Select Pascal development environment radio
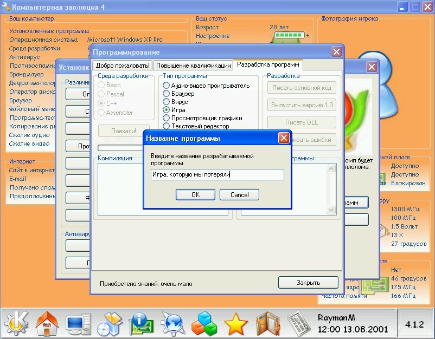Screen dimensions: 435x339 [x=101, y=94]
